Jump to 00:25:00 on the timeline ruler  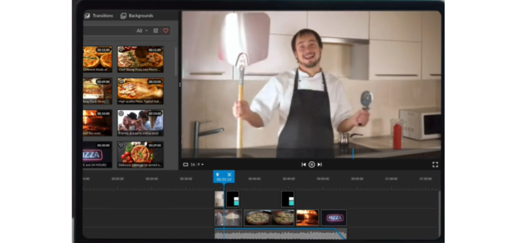click(x=152, y=179)
